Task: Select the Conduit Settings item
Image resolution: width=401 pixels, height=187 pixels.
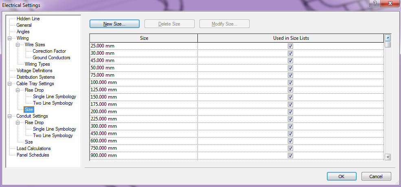Action: pos(32,116)
